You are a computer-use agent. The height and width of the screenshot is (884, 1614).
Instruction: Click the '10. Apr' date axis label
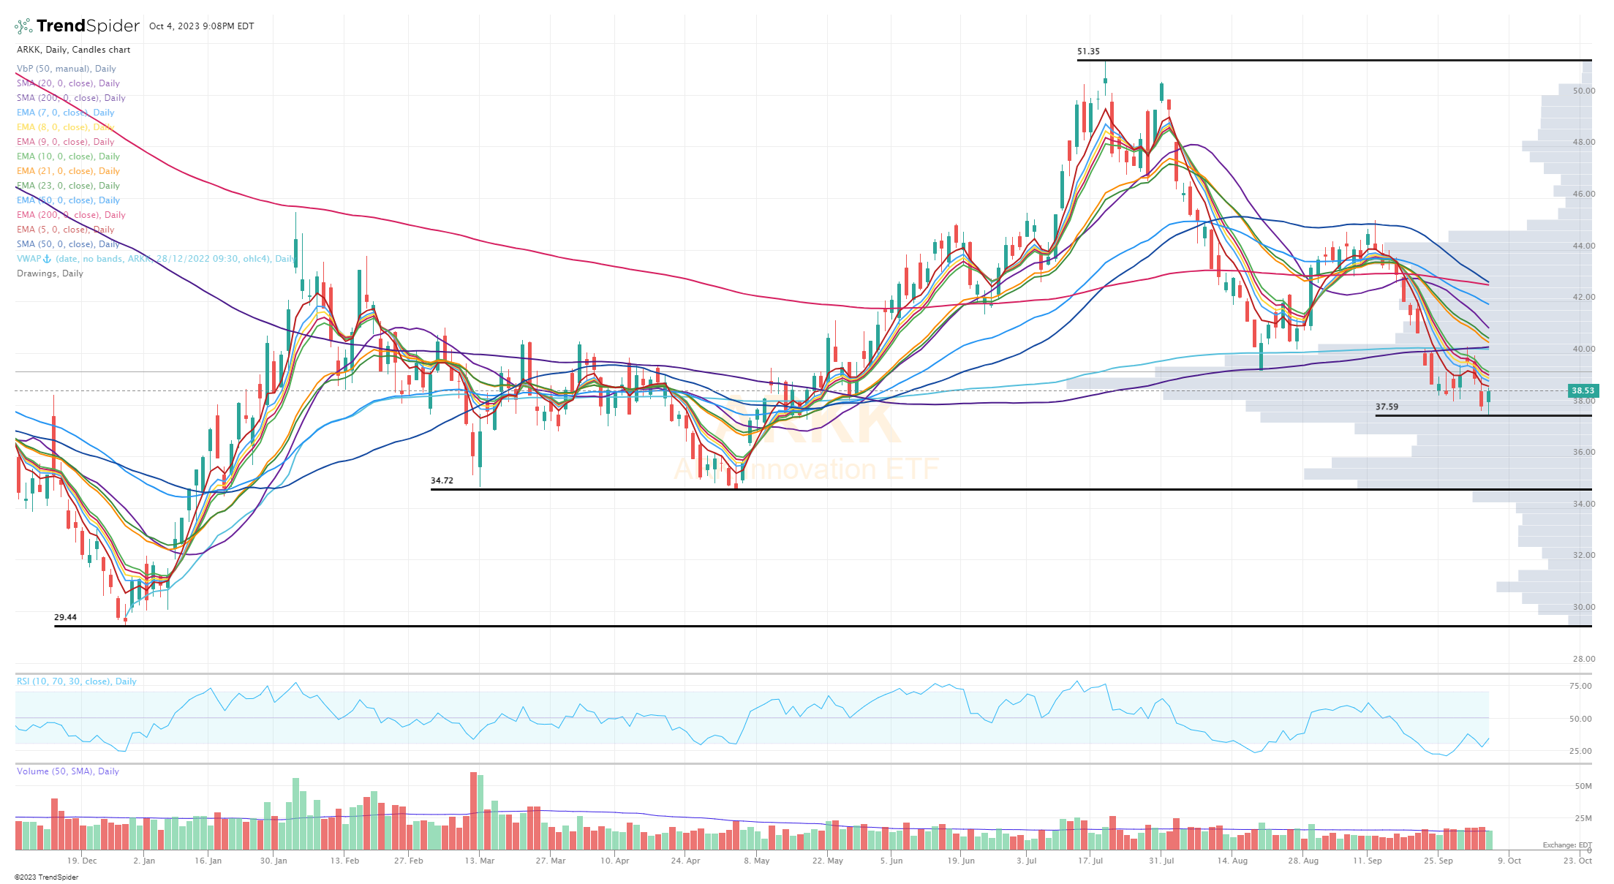615,861
